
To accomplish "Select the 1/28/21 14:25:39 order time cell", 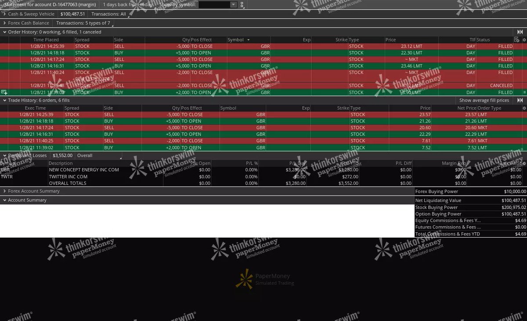I will [47, 46].
